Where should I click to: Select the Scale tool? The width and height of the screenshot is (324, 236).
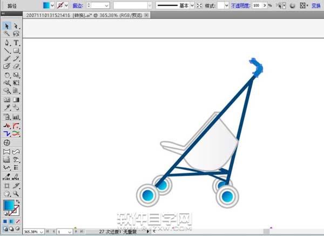tap(16, 75)
